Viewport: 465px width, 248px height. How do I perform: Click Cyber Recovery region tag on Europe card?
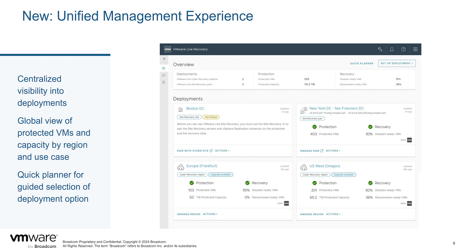click(192, 175)
